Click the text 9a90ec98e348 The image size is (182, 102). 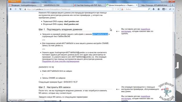(64, 36)
